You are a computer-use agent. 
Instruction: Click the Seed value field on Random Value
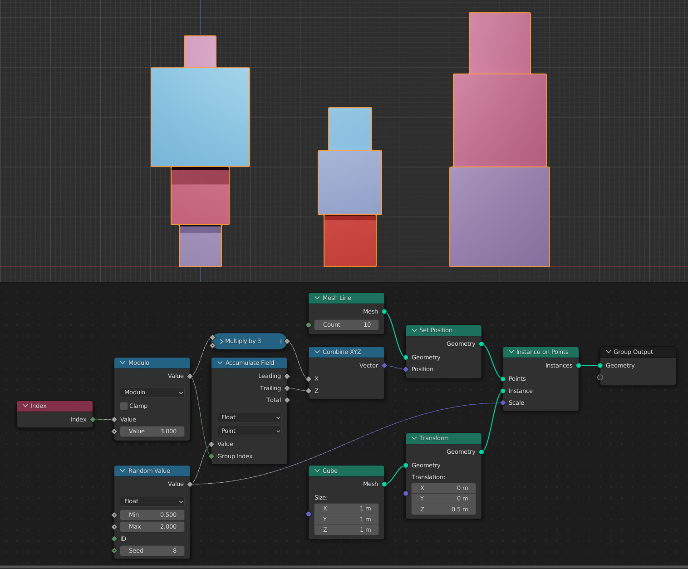click(x=152, y=550)
